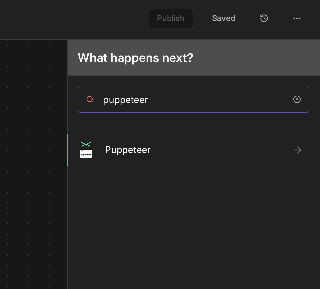Click the Puppeteer node logo icon

[86, 150]
